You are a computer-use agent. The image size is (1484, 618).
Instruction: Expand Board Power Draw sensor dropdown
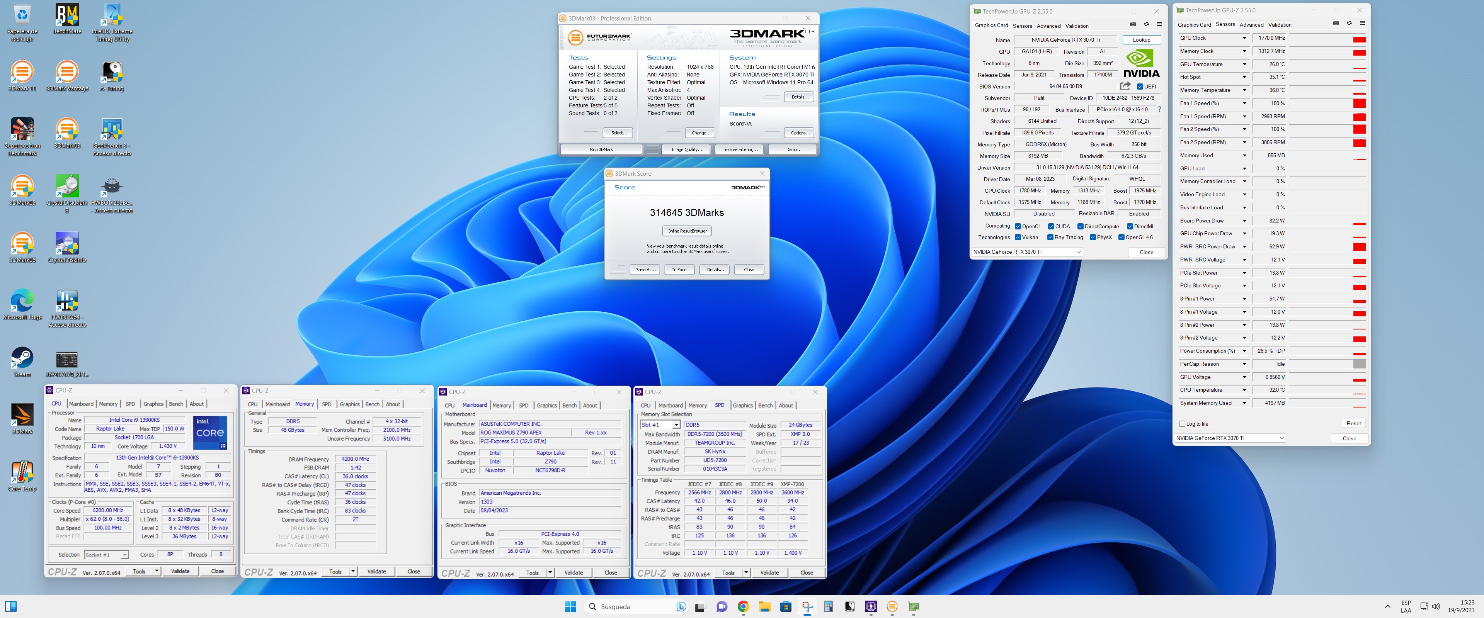(1244, 221)
